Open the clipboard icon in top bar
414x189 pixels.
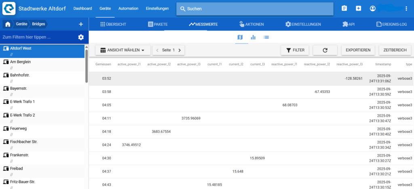tap(344, 8)
